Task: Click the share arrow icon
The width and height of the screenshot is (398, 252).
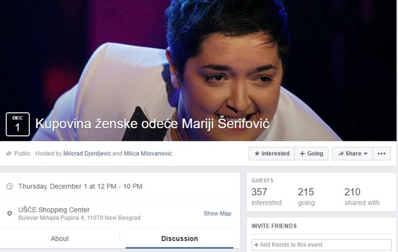Action: tap(341, 154)
